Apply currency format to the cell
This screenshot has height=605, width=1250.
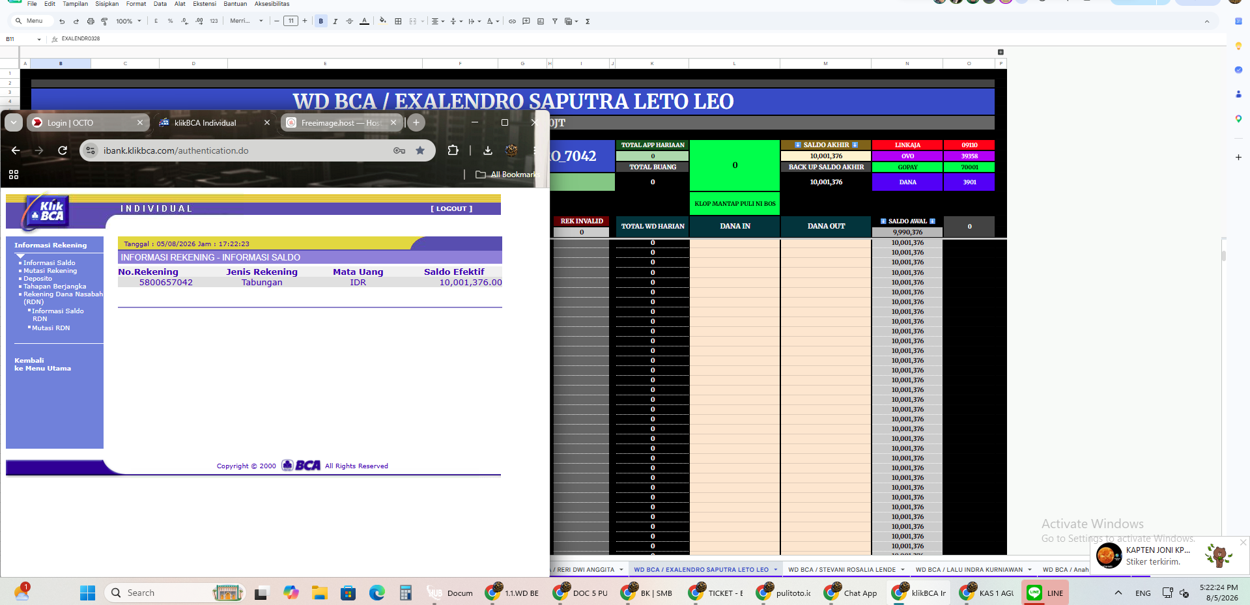pos(156,21)
